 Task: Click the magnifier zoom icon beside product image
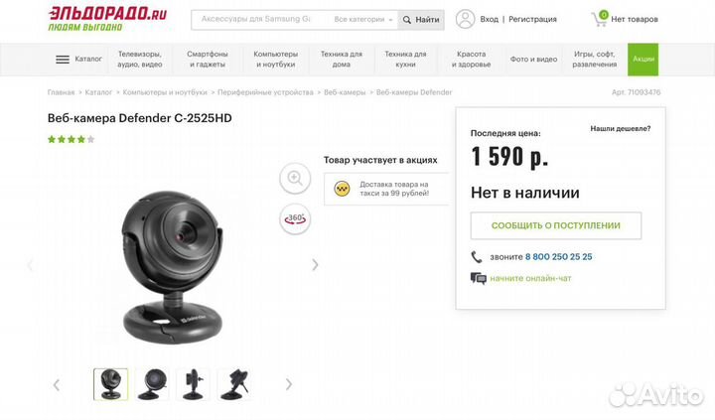click(x=295, y=178)
